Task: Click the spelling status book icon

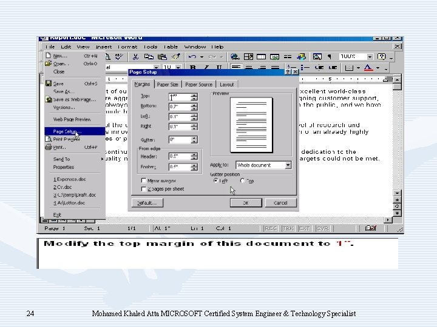Action: tap(371, 228)
